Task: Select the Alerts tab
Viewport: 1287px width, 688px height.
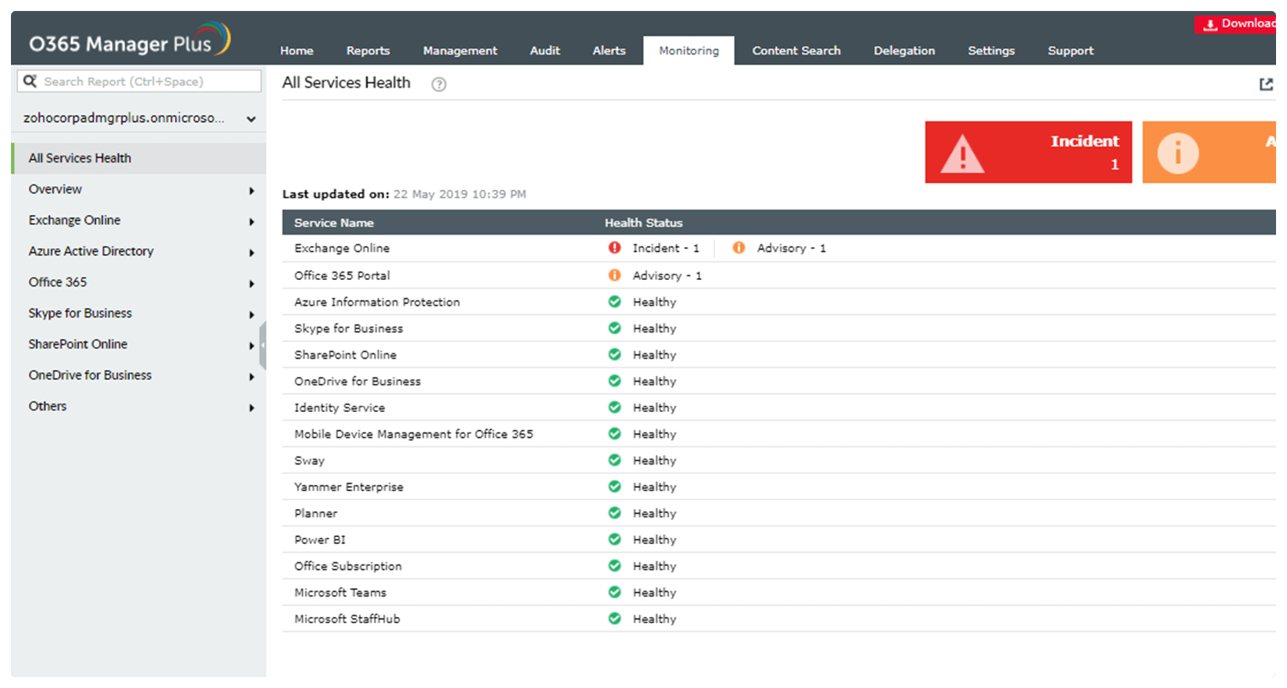Action: [x=609, y=51]
